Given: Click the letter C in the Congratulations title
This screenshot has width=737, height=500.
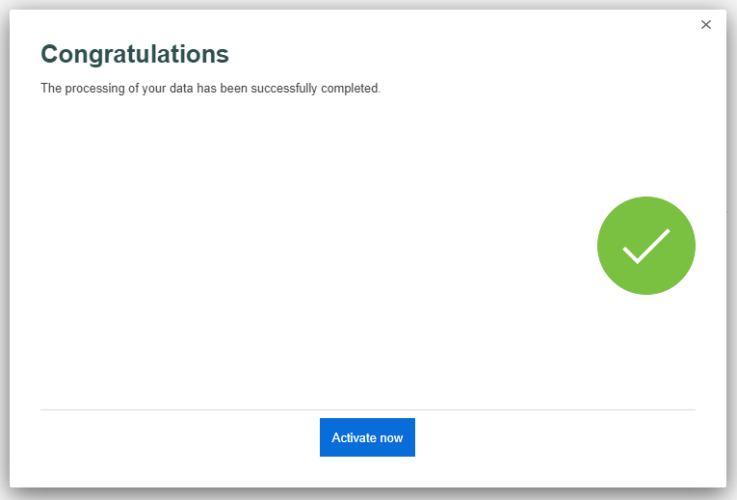Looking at the screenshot, I should (50, 55).
